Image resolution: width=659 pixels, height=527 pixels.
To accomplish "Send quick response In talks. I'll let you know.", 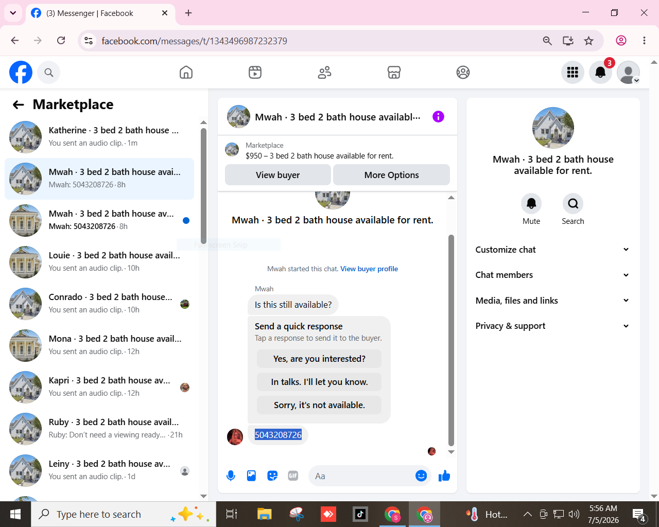I will tap(319, 382).
